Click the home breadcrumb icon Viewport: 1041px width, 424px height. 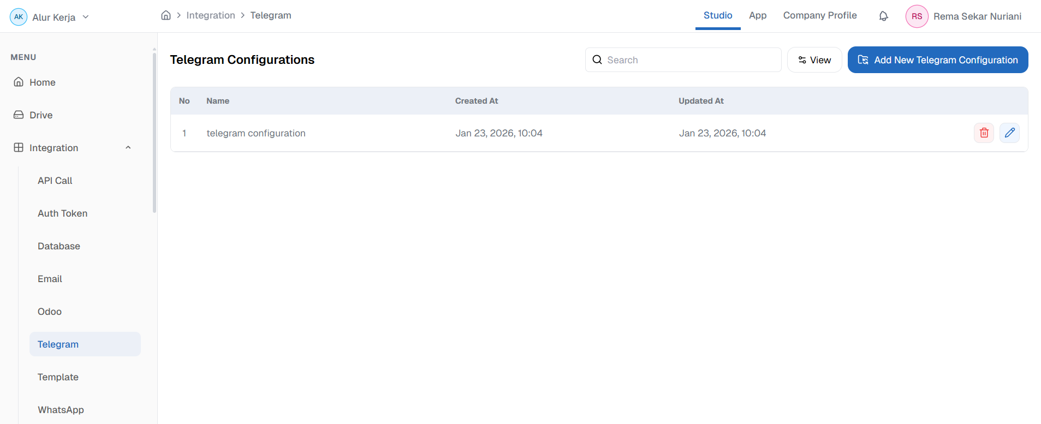(x=166, y=15)
